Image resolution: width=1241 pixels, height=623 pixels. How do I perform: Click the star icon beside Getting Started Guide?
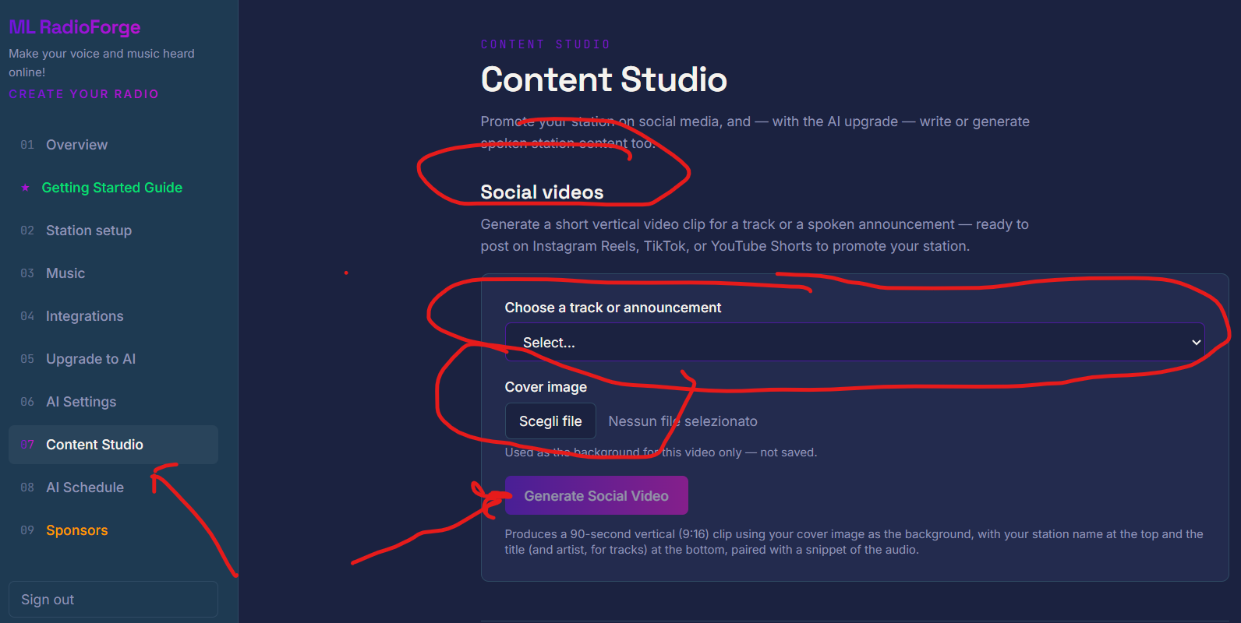click(26, 188)
